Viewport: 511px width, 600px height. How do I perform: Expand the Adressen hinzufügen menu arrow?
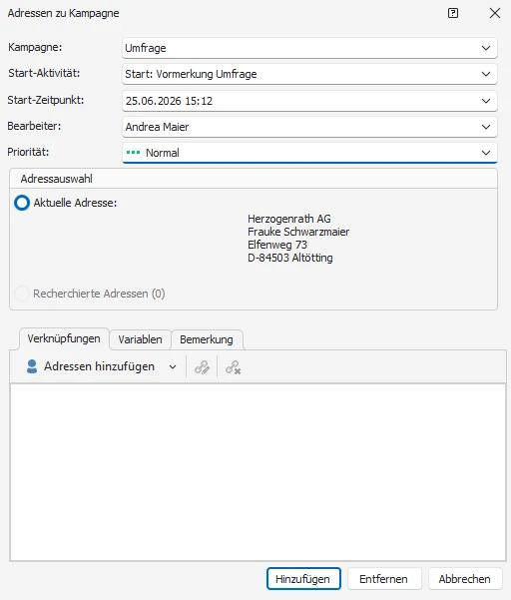pos(173,367)
